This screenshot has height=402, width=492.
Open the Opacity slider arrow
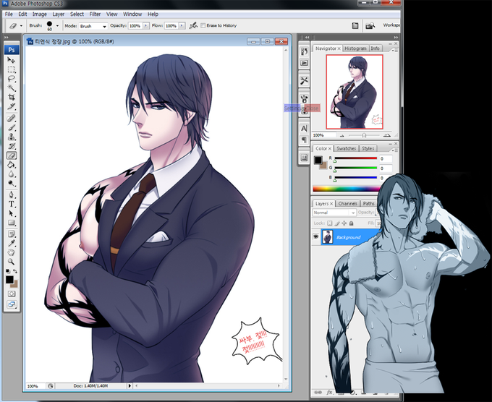coord(146,26)
